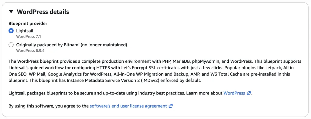This screenshot has height=119, width=311.
Task: Click the Blueprint provider label
Action: pyautogui.click(x=28, y=24)
